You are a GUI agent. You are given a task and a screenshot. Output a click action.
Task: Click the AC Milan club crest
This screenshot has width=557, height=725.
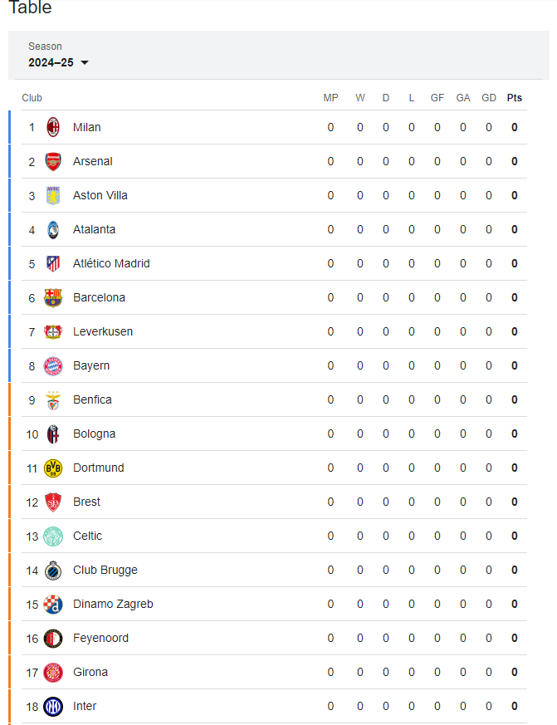(x=53, y=127)
